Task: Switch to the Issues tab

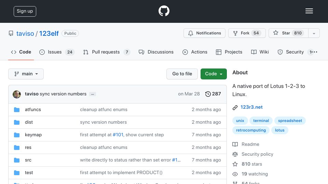Action: click(57, 52)
